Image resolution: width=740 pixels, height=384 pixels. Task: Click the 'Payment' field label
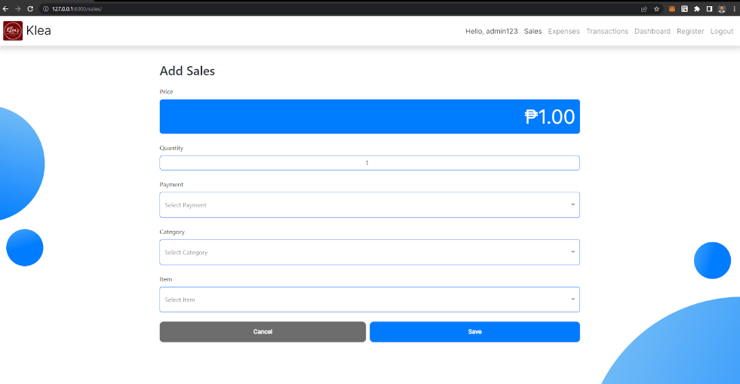(171, 184)
